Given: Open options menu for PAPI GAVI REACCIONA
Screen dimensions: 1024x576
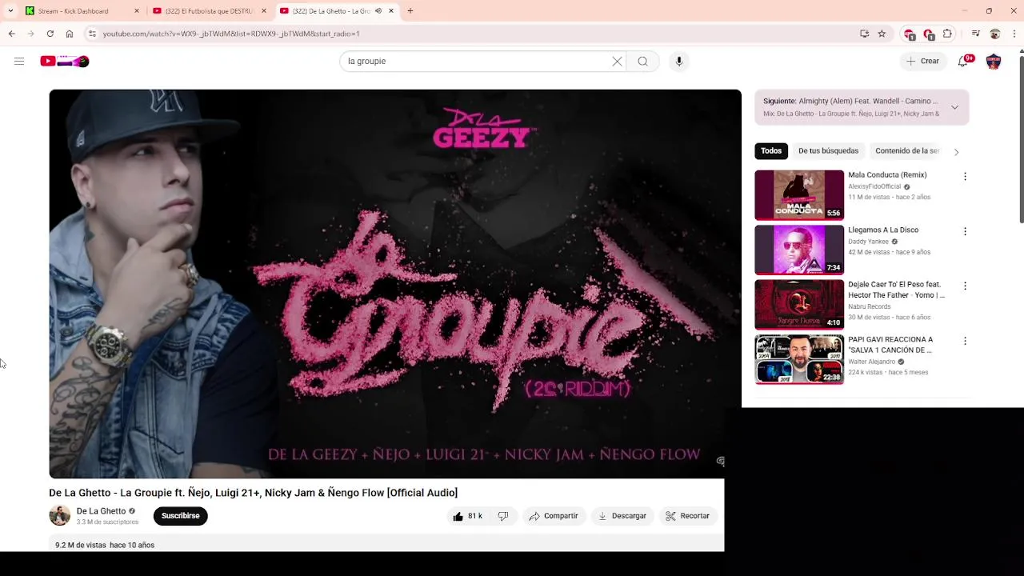Looking at the screenshot, I should point(965,341).
